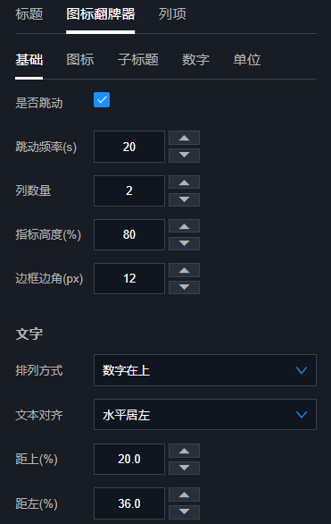Viewport: 331px width, 524px height.
Task: Click the 跳动频率(s) input field showing 20
Action: click(129, 147)
